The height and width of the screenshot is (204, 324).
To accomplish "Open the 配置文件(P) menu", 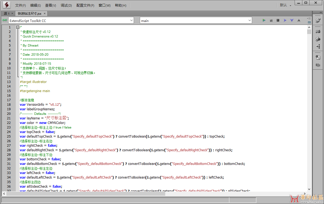I will (x=85, y=5).
